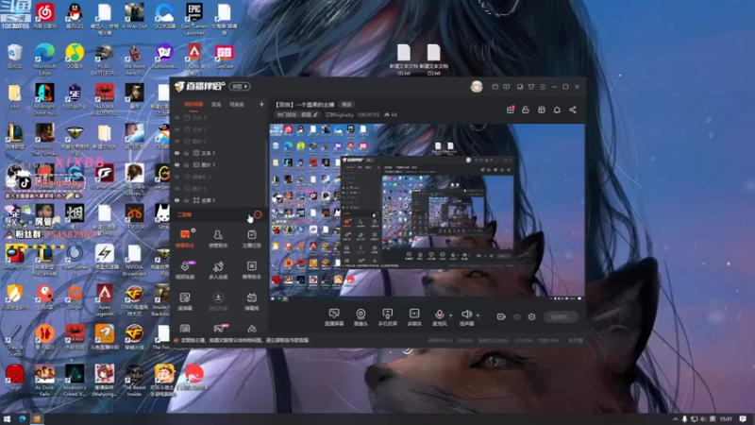Add a new scene with the plus icon
755x425 pixels.
click(261, 104)
